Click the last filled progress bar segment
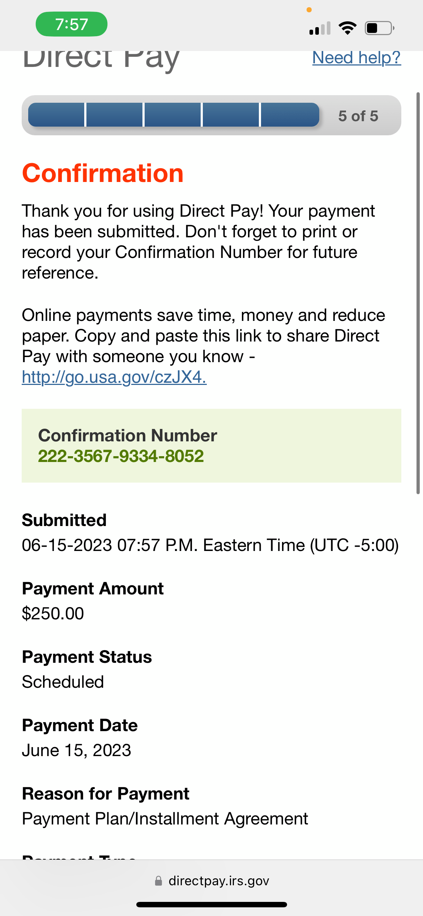Image resolution: width=423 pixels, height=916 pixels. coord(290,115)
